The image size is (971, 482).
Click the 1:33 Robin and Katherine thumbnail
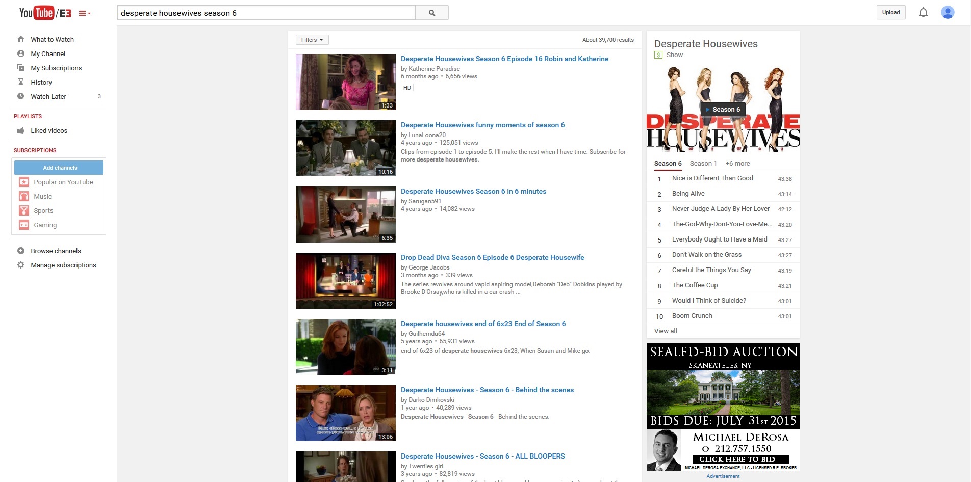click(x=346, y=82)
